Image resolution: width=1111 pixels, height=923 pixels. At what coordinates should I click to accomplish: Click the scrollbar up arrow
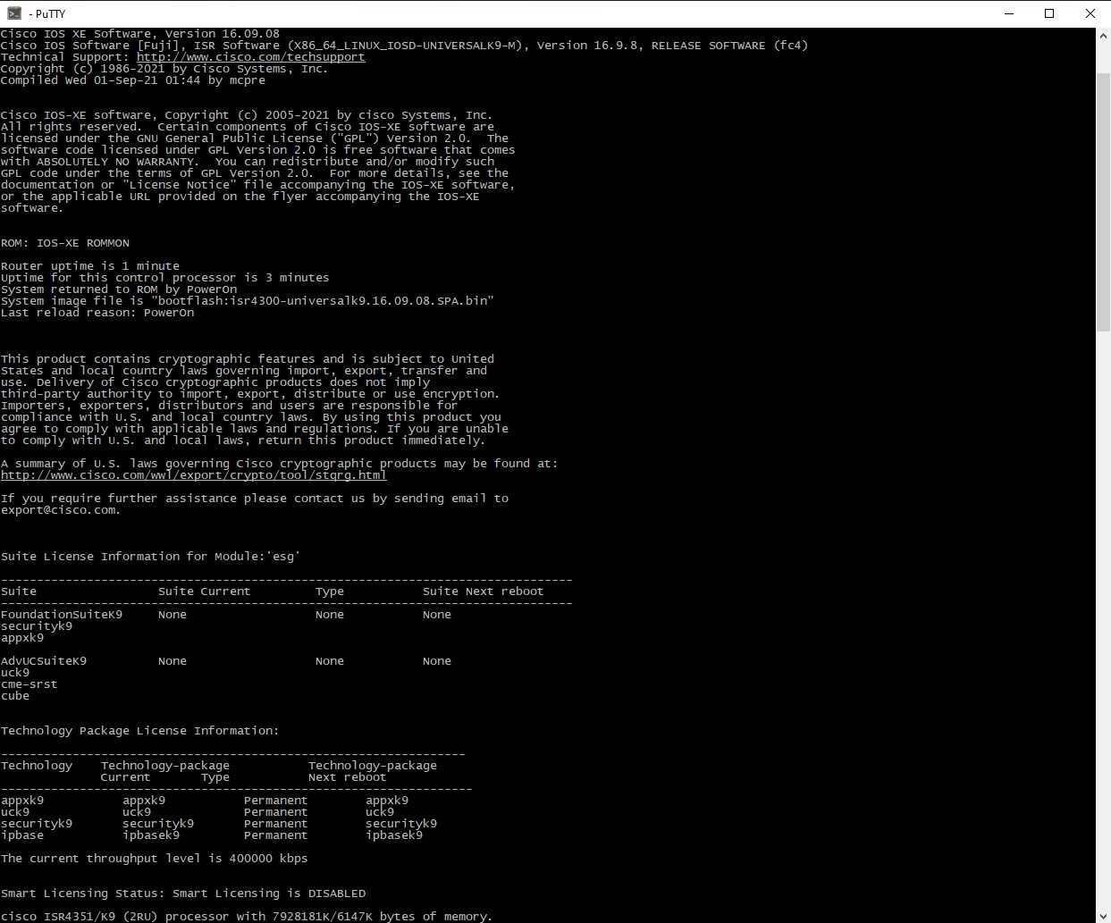pos(1103,35)
